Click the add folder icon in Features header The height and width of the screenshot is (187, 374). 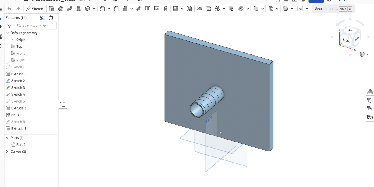[x=43, y=18]
